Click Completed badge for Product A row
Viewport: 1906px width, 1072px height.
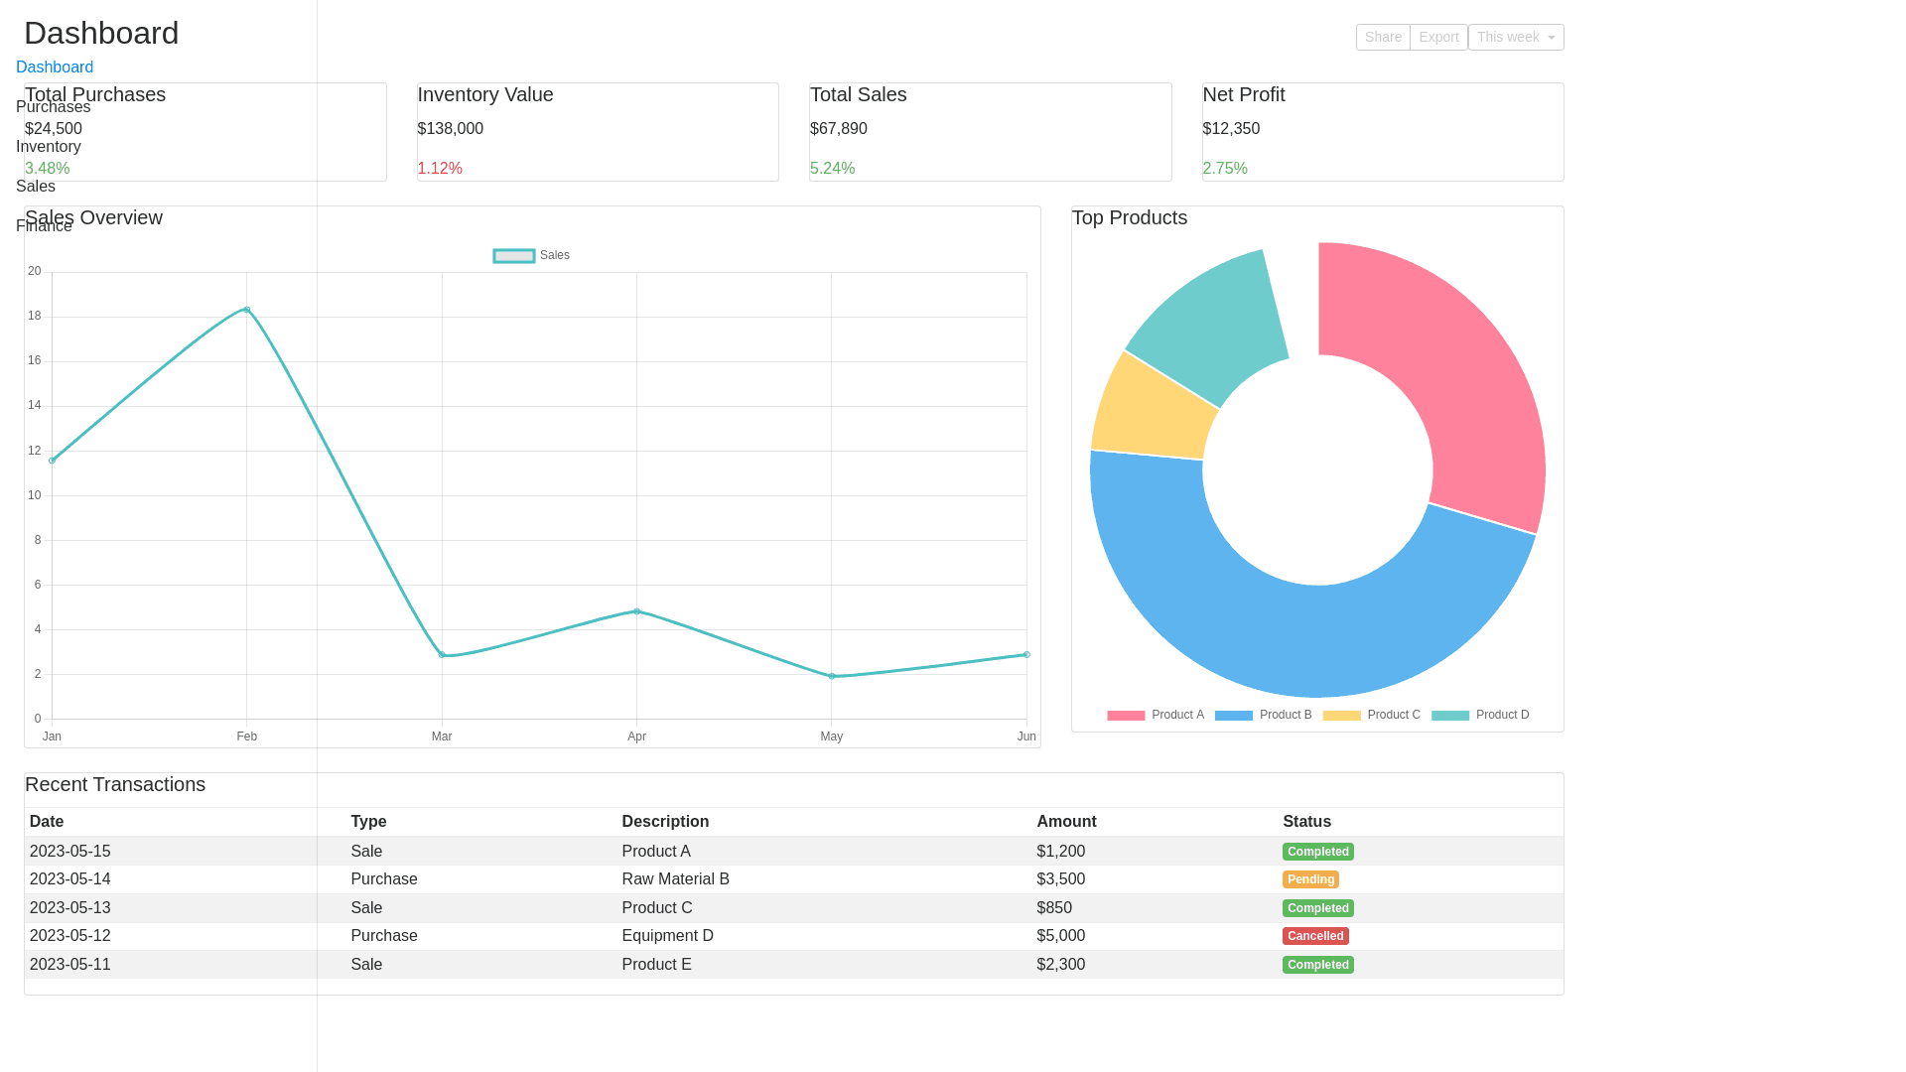(x=1317, y=852)
